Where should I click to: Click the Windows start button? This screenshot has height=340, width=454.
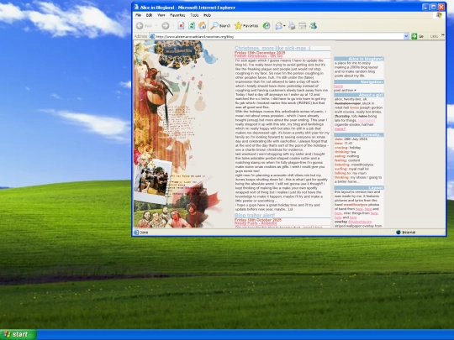(x=18, y=334)
